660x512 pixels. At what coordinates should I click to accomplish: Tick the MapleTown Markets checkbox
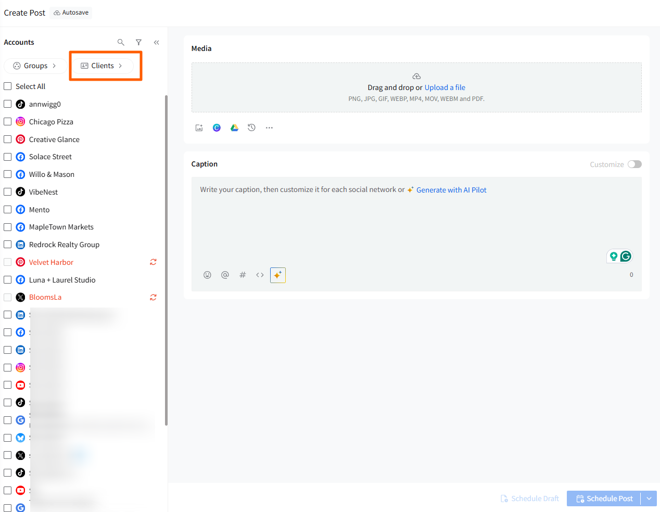pyautogui.click(x=8, y=227)
